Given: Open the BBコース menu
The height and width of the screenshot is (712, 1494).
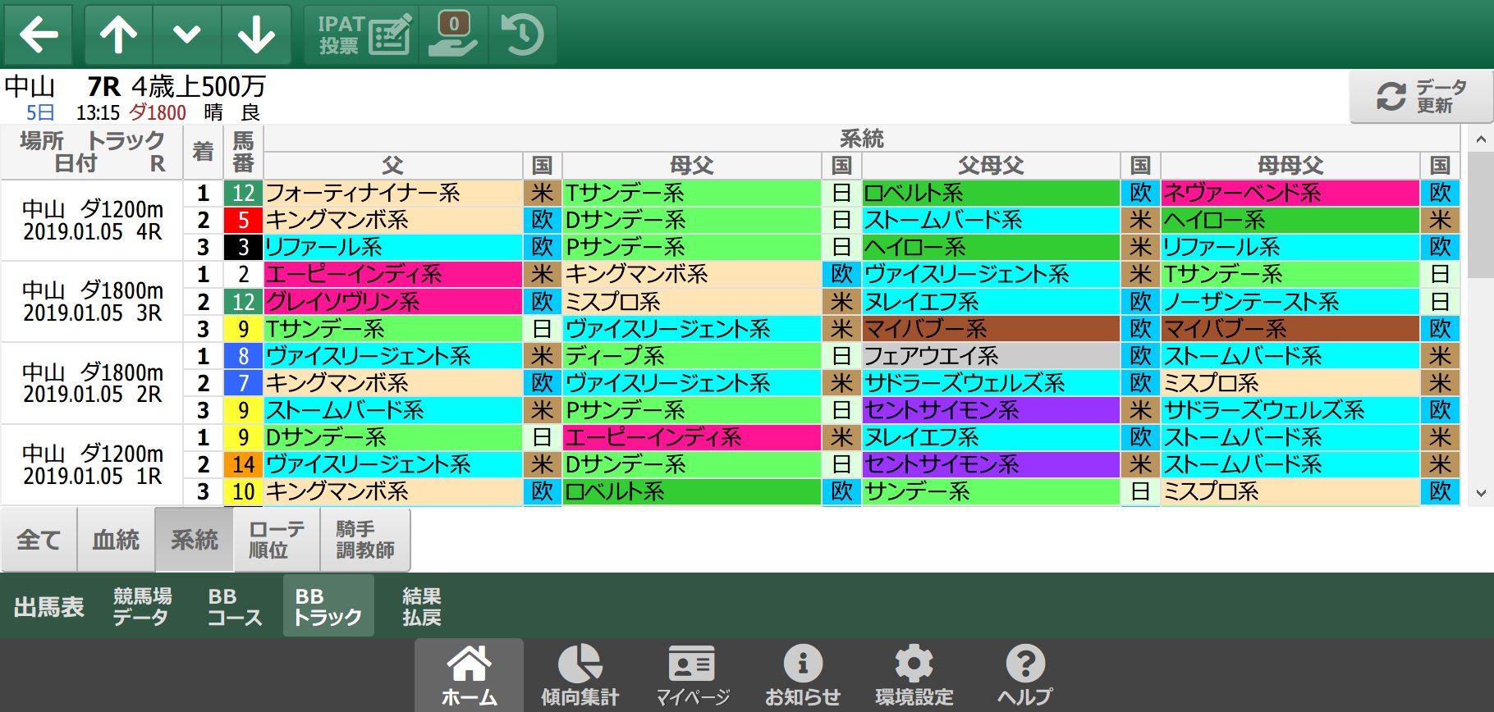Looking at the screenshot, I should (x=234, y=606).
